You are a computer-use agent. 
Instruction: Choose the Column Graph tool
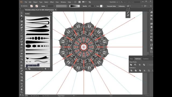[x=21, y=80]
